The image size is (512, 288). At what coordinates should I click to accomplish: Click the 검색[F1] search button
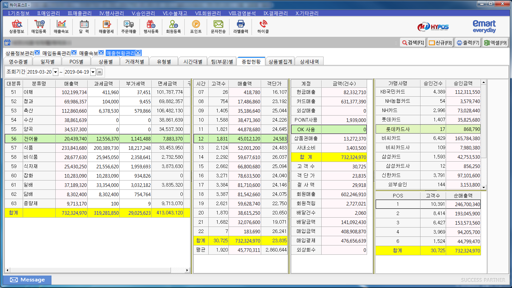pos(413,43)
